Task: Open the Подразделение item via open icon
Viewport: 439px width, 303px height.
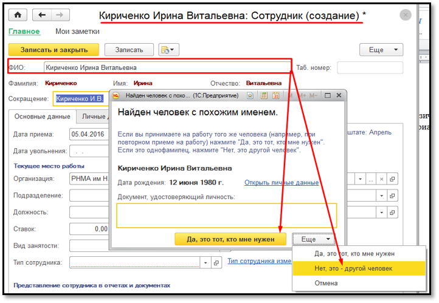Action: 392,196
